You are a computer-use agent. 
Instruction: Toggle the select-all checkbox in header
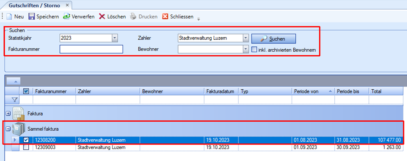pyautogui.click(x=26, y=91)
